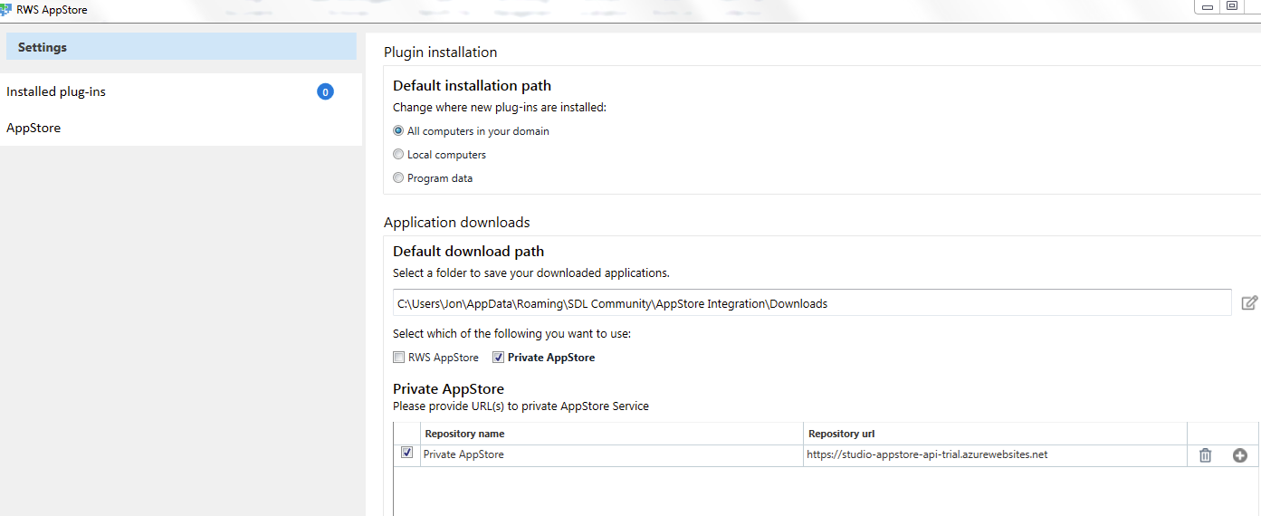Click the 'Please provide URL(s)' instruction text

pos(521,406)
